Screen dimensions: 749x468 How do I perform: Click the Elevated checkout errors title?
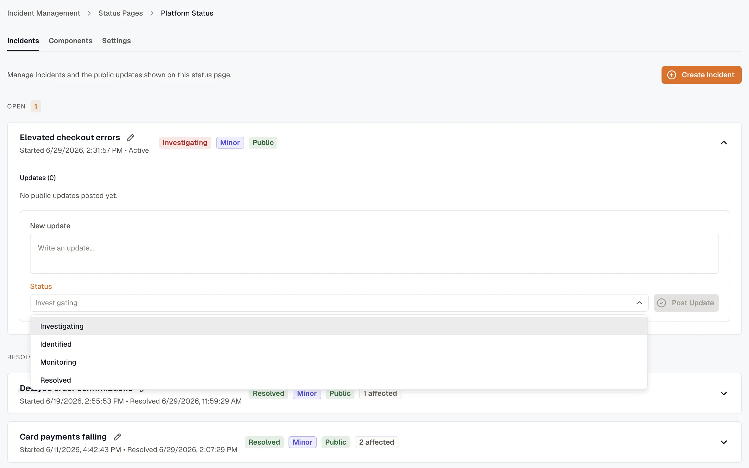click(70, 138)
